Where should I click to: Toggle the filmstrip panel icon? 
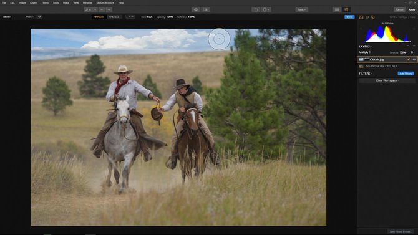337,9
